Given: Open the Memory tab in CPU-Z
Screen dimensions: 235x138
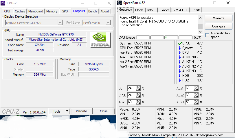Looking at the screenshot, I should click(x=52, y=11).
